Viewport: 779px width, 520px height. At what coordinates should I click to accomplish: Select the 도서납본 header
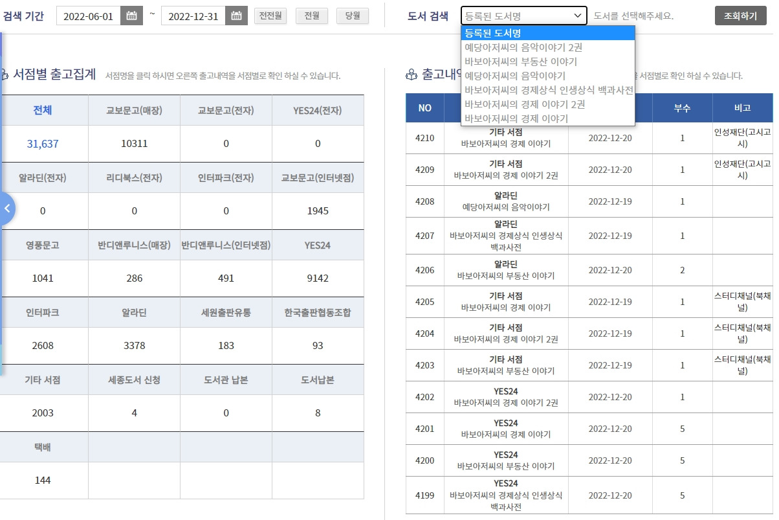click(318, 379)
